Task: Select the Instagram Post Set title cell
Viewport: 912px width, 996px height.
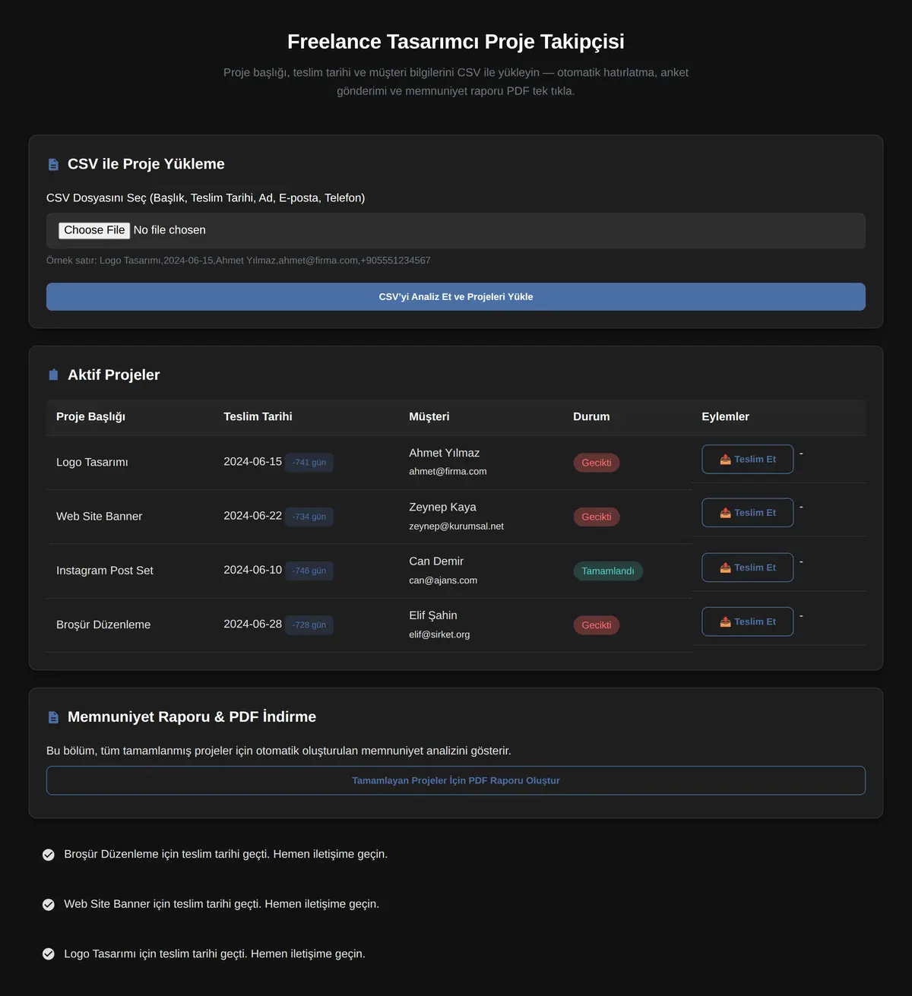Action: 105,571
